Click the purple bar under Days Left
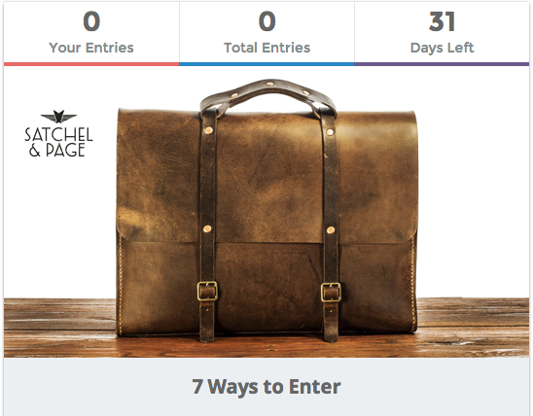 [442, 64]
